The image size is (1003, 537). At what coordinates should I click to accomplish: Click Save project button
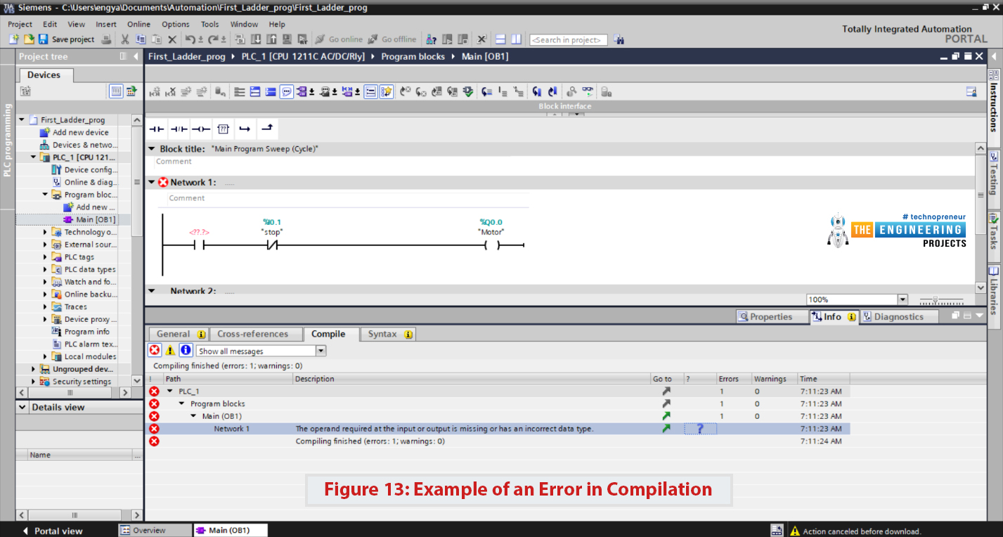point(67,39)
